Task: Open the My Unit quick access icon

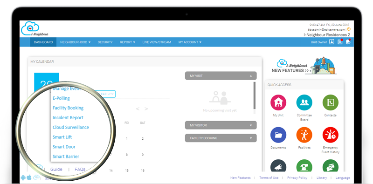Action: coord(278,102)
